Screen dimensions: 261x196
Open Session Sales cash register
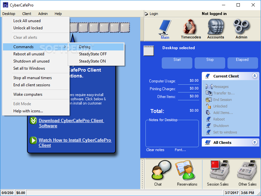(x=219, y=170)
